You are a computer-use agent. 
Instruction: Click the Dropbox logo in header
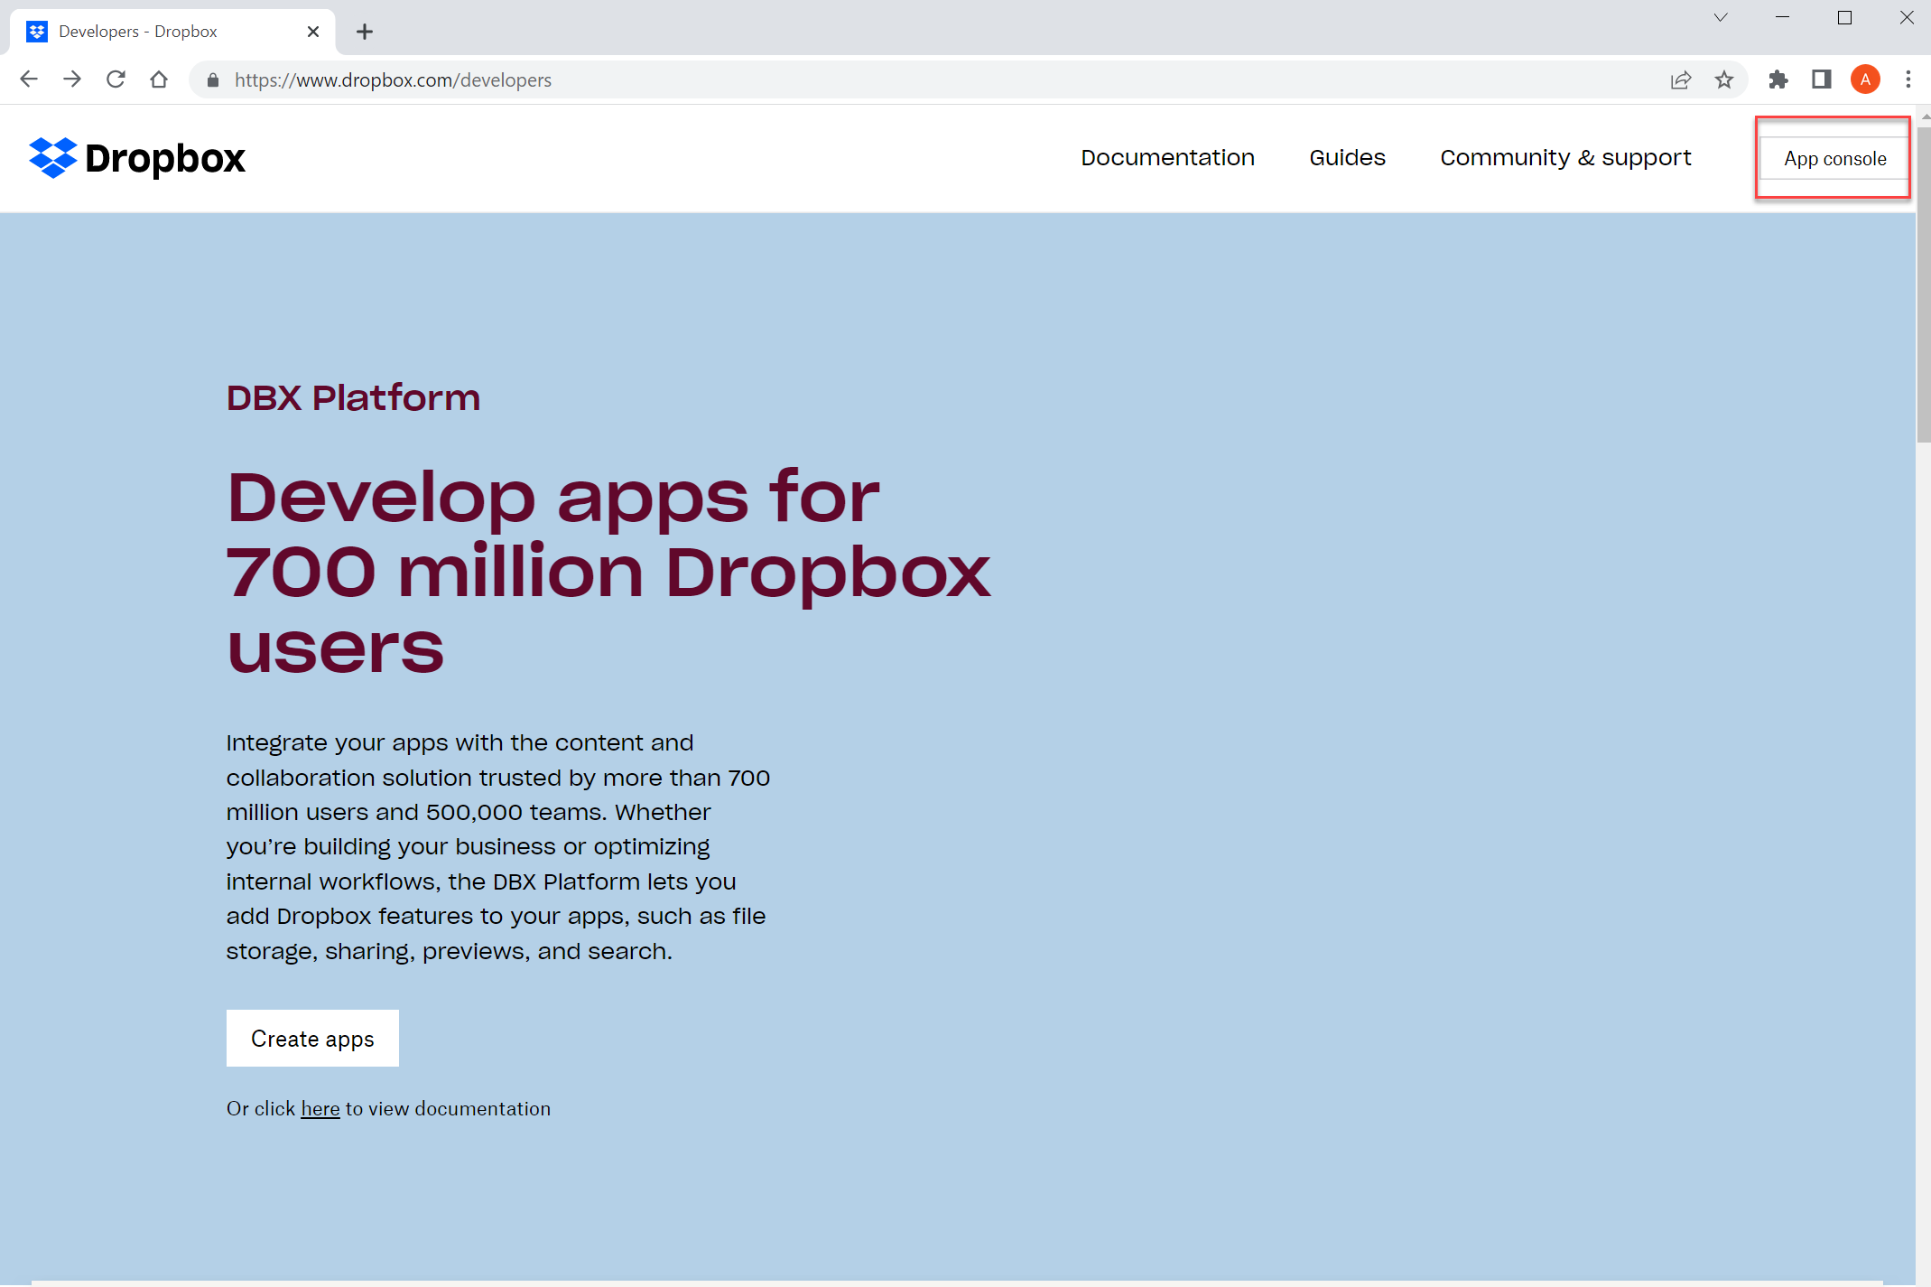click(137, 158)
